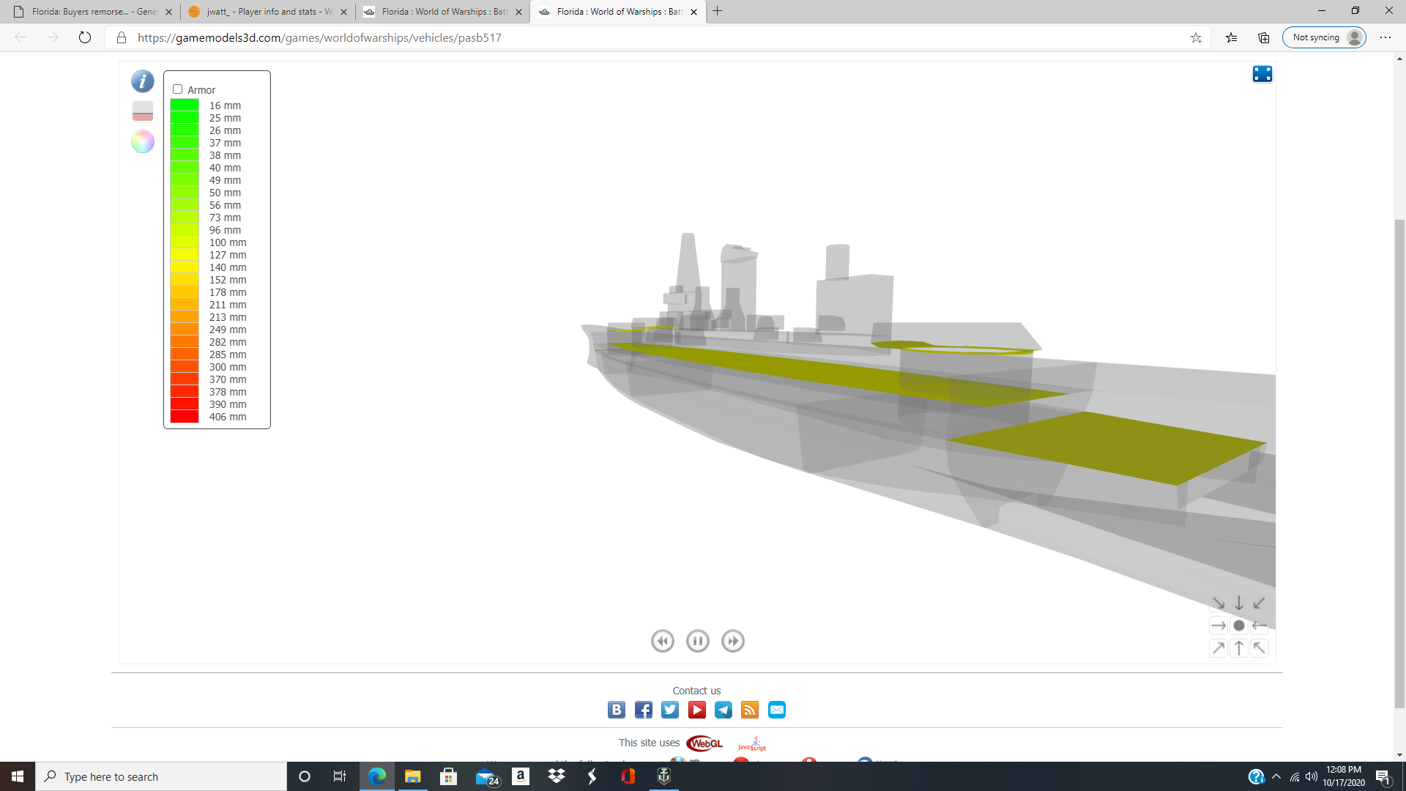Click the up arrow view direction
This screenshot has height=791, width=1406.
(1238, 648)
